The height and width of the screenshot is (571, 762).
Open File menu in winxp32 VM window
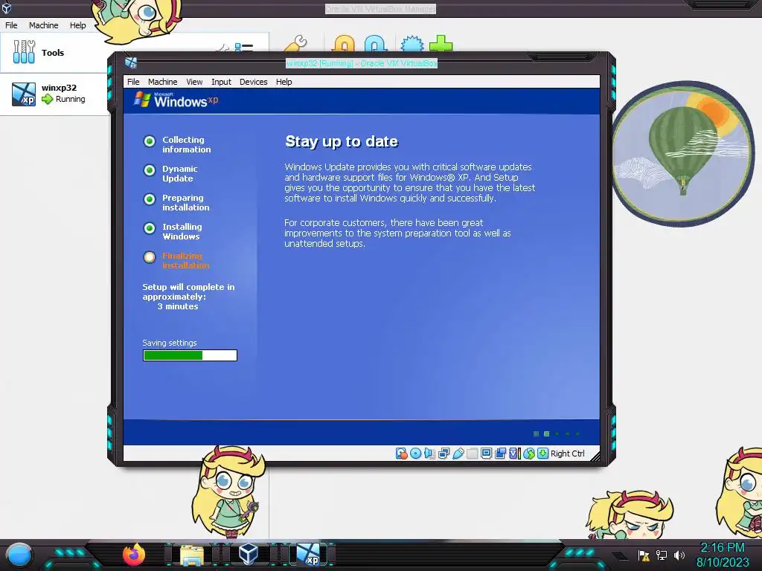[x=133, y=82]
